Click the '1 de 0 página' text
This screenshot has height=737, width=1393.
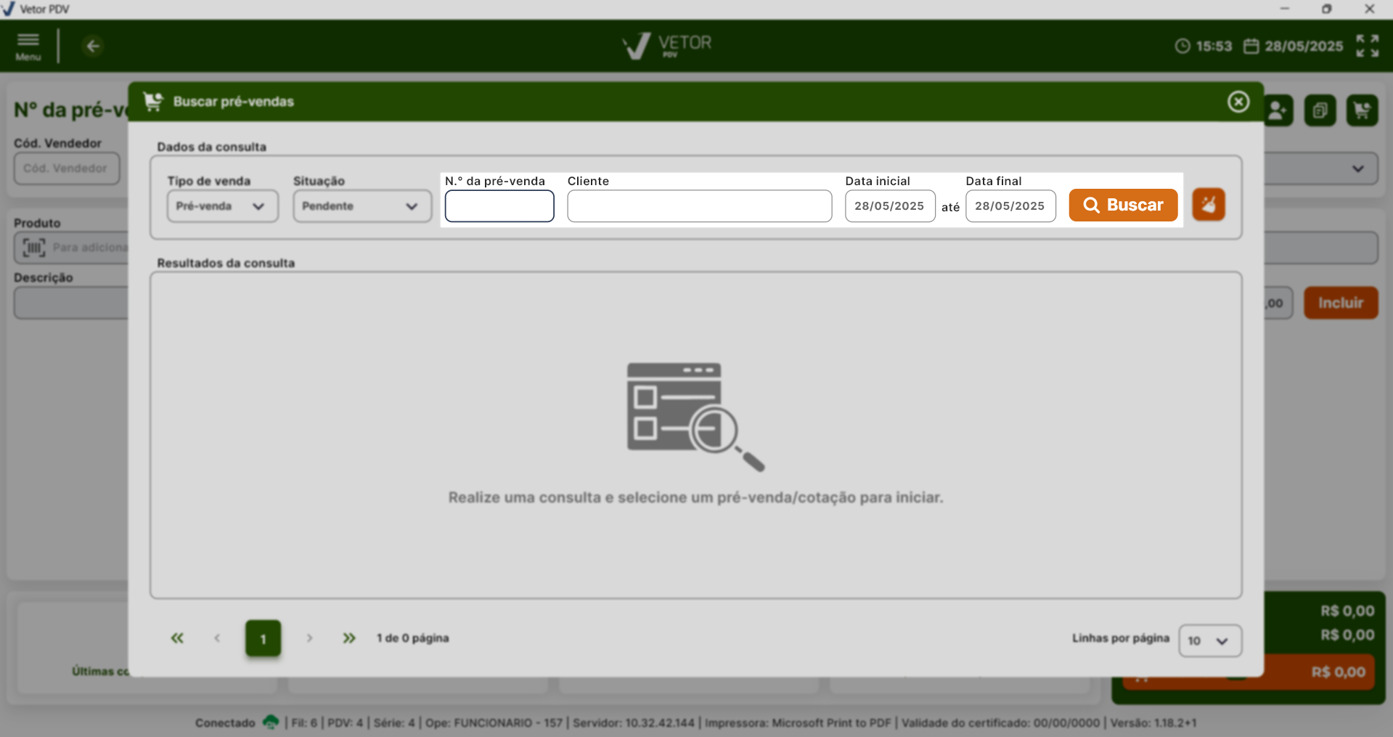coord(413,638)
